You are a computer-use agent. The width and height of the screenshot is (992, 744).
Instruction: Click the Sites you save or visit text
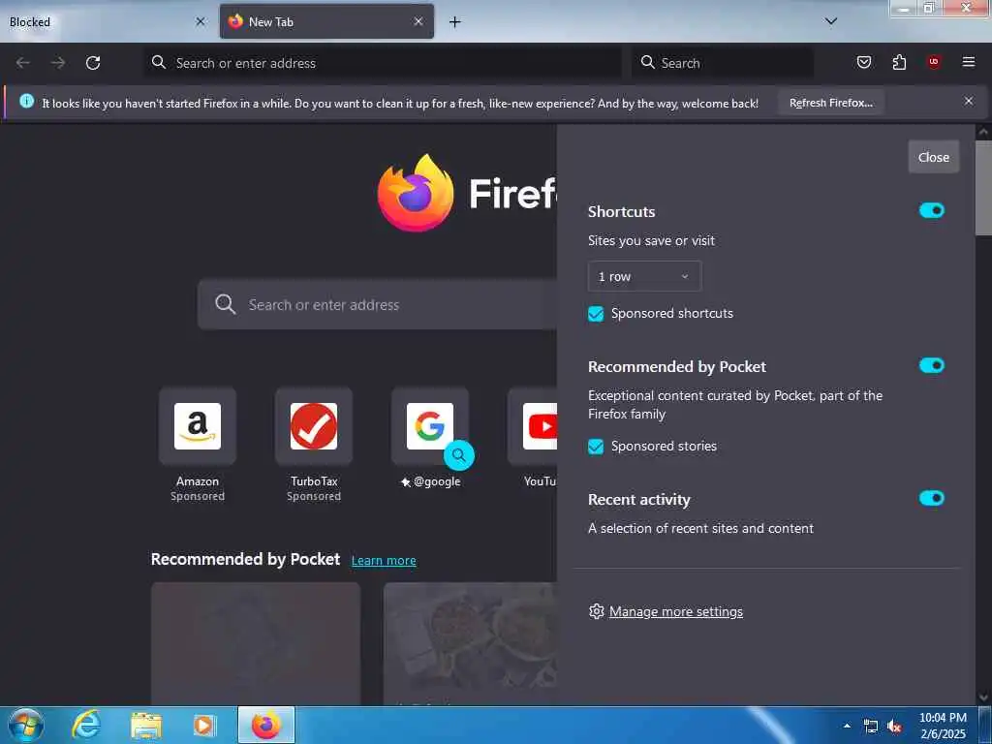651,241
